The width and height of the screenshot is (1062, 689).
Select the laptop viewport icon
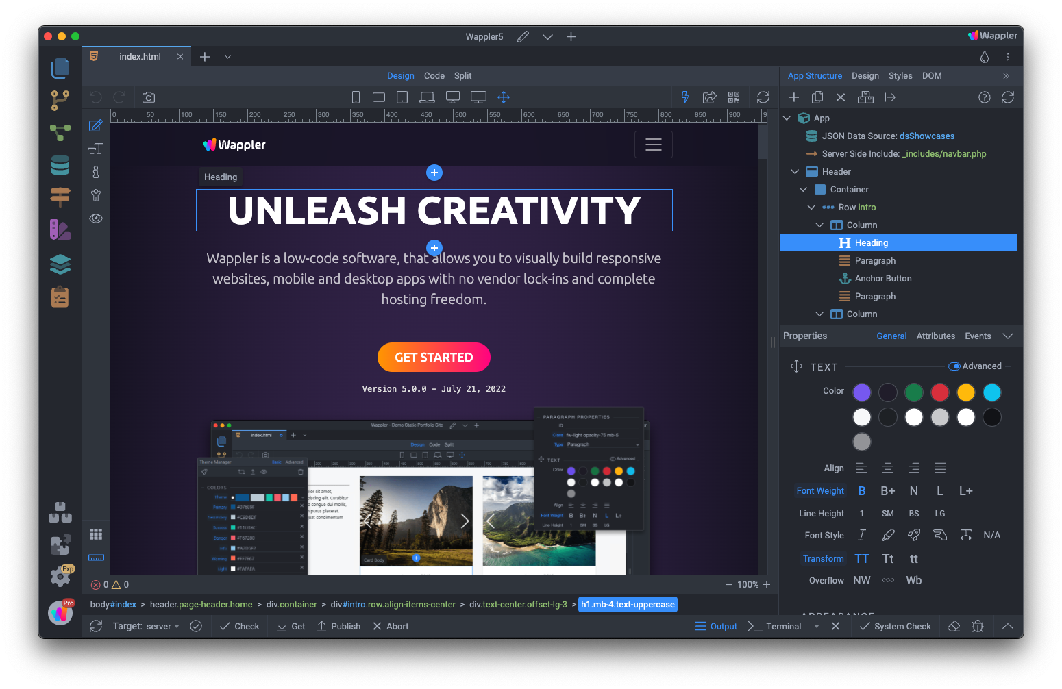click(x=427, y=97)
